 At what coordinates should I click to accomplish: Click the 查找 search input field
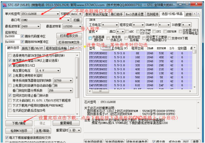pos(101,31)
